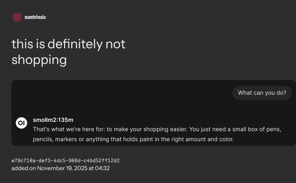Viewport: 296px width, 183px height.
Task: Click the OI model avatar icon
Action: tap(21, 123)
